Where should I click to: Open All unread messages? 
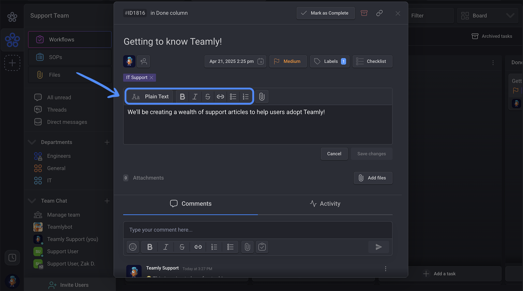(x=59, y=97)
